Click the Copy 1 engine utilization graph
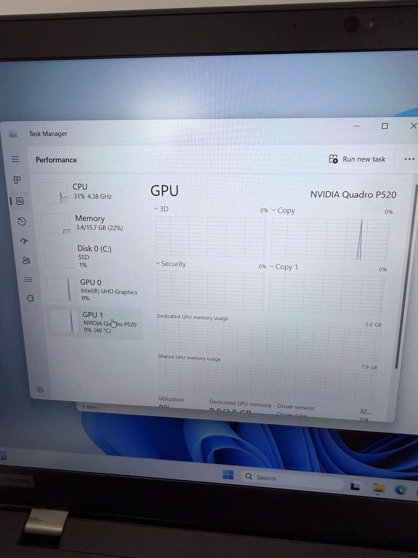Viewport: 418px width, 558px height. (327, 294)
